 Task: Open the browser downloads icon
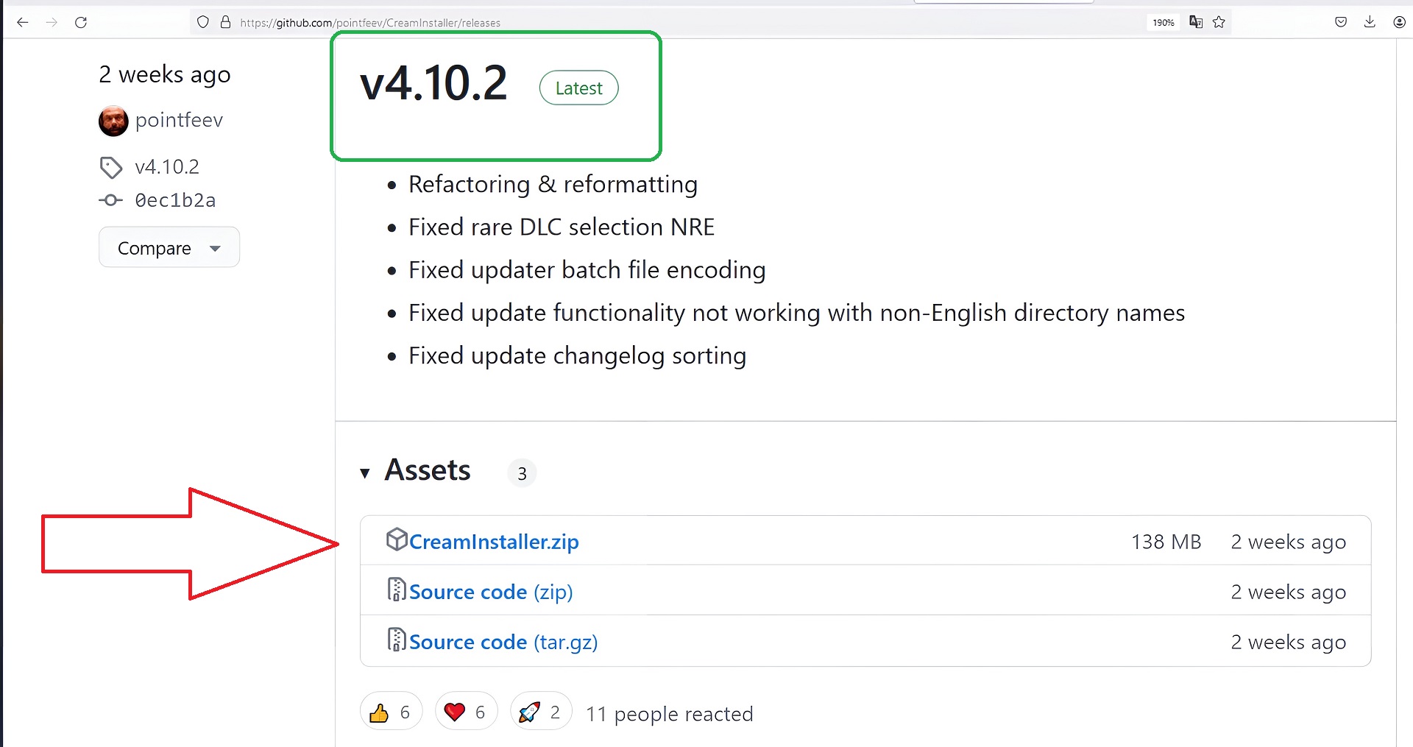pyautogui.click(x=1370, y=22)
